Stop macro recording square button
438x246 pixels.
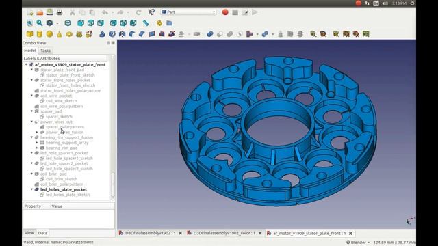[x=235, y=12]
